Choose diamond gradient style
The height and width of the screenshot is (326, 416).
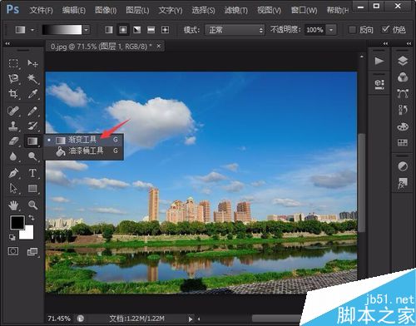coord(165,30)
